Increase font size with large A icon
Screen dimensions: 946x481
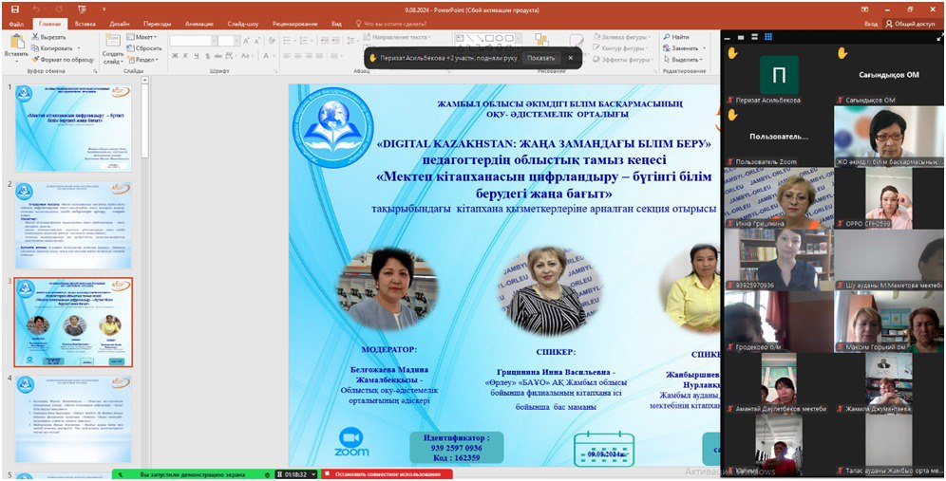click(x=246, y=41)
